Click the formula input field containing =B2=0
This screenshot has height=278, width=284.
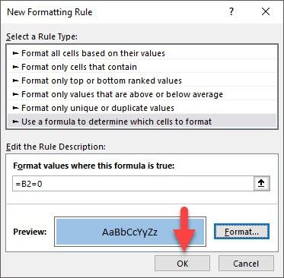tap(133, 184)
